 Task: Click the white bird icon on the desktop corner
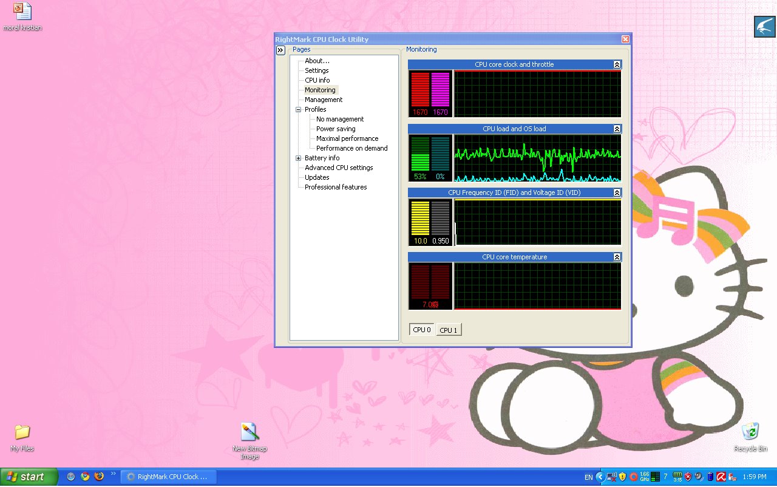click(x=764, y=27)
